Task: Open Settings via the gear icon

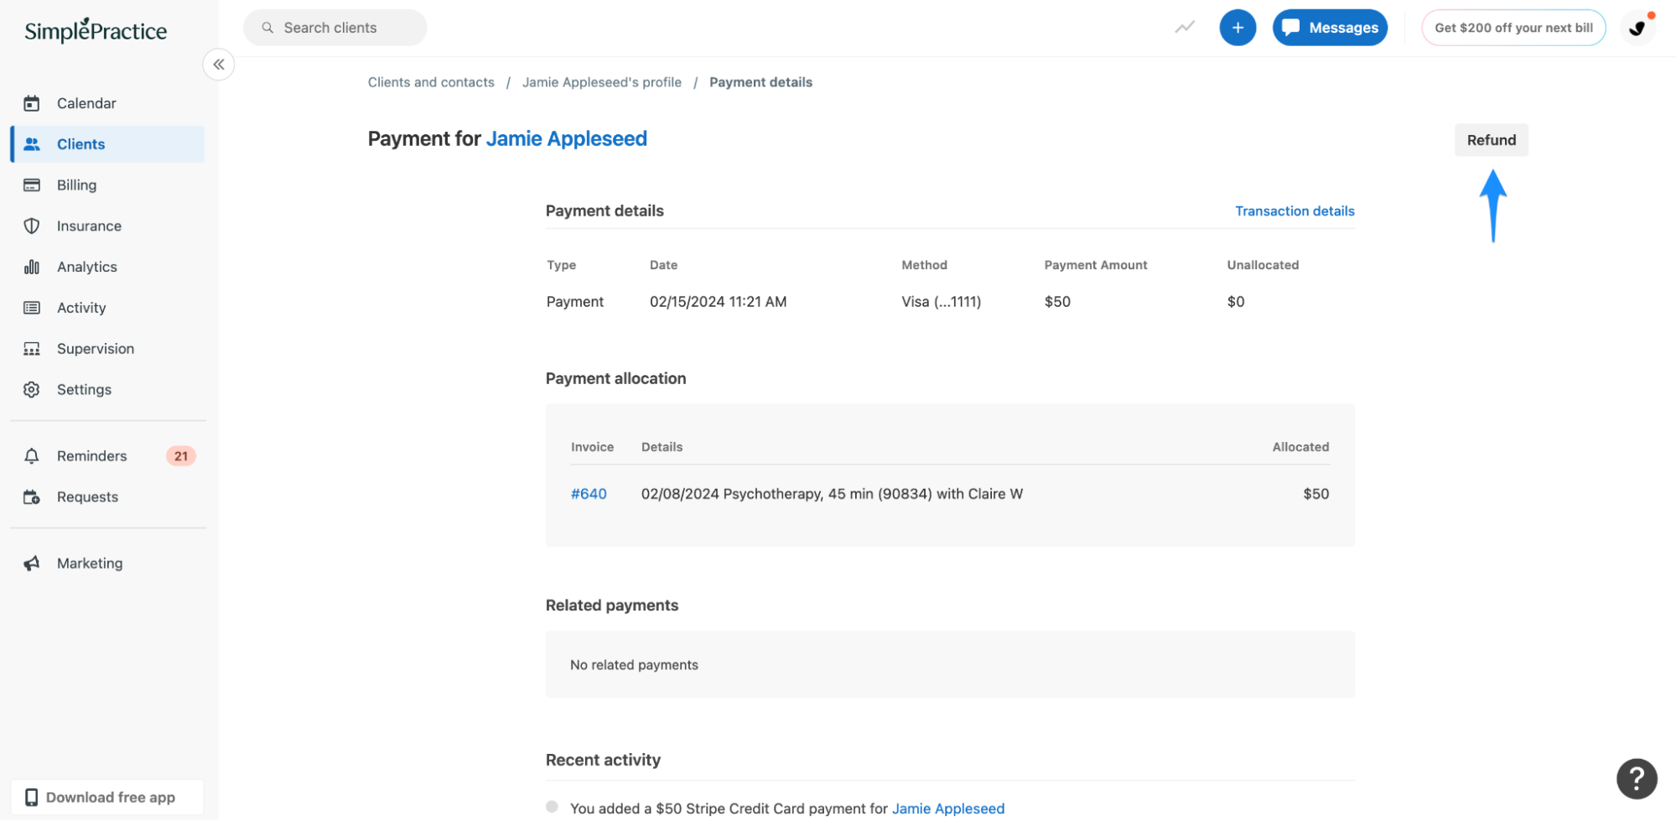Action: (31, 389)
